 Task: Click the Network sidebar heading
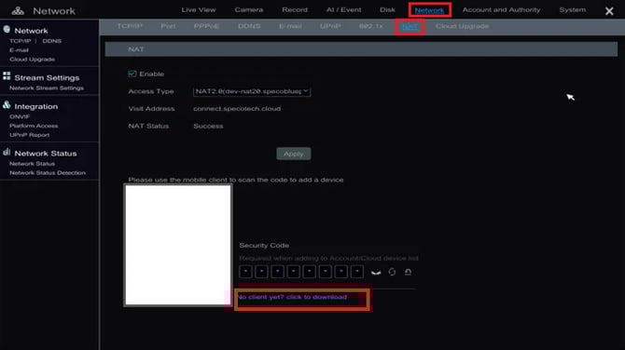tap(31, 31)
